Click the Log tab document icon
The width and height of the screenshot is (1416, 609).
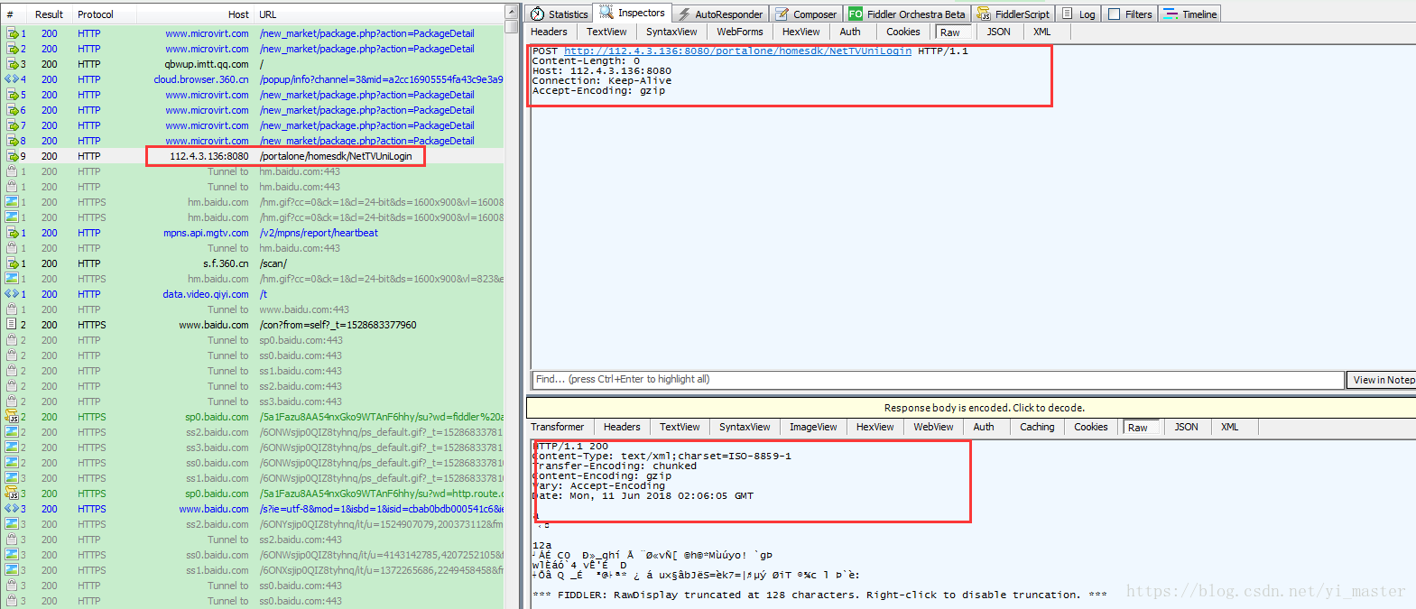tap(1068, 14)
